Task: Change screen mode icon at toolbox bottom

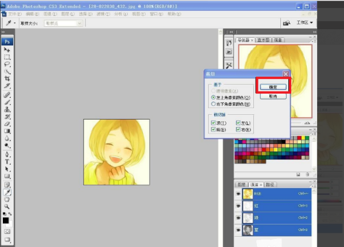Action: coord(7,240)
